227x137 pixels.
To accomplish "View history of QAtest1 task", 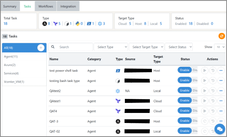I will point(213,101).
